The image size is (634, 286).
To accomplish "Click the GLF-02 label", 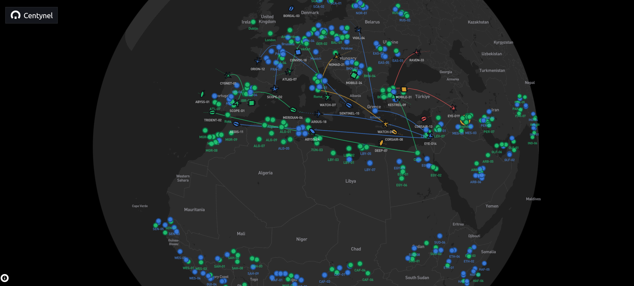I will click(510, 160).
